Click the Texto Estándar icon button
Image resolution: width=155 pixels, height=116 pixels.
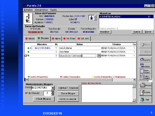tap(145, 71)
